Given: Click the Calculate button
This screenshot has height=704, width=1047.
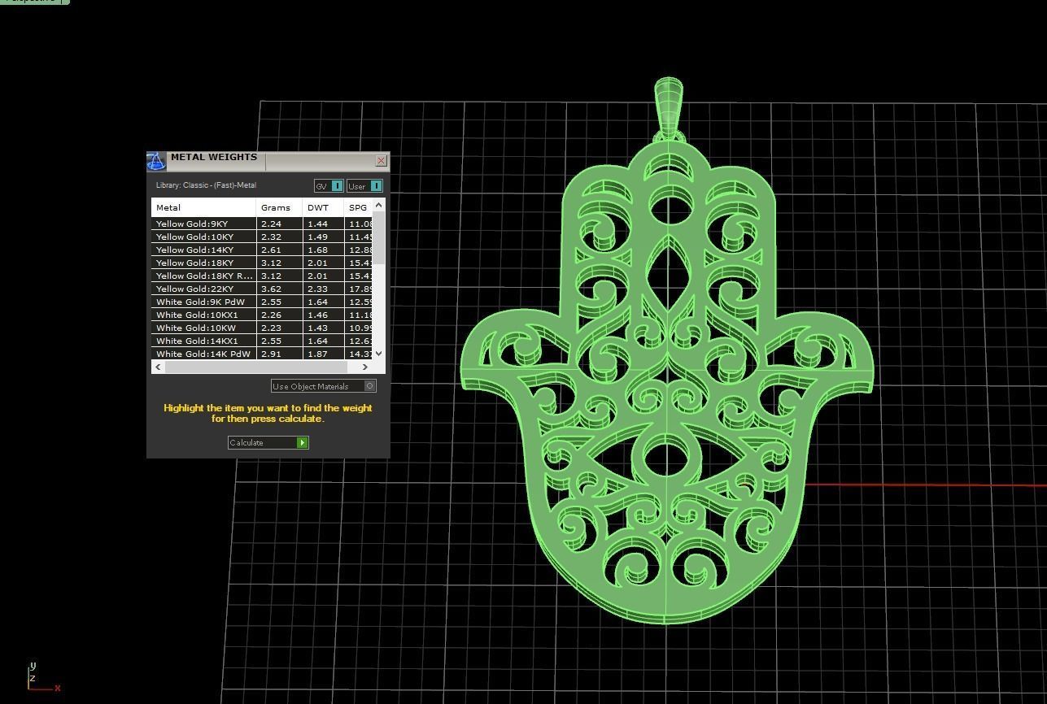Looking at the screenshot, I should (268, 442).
